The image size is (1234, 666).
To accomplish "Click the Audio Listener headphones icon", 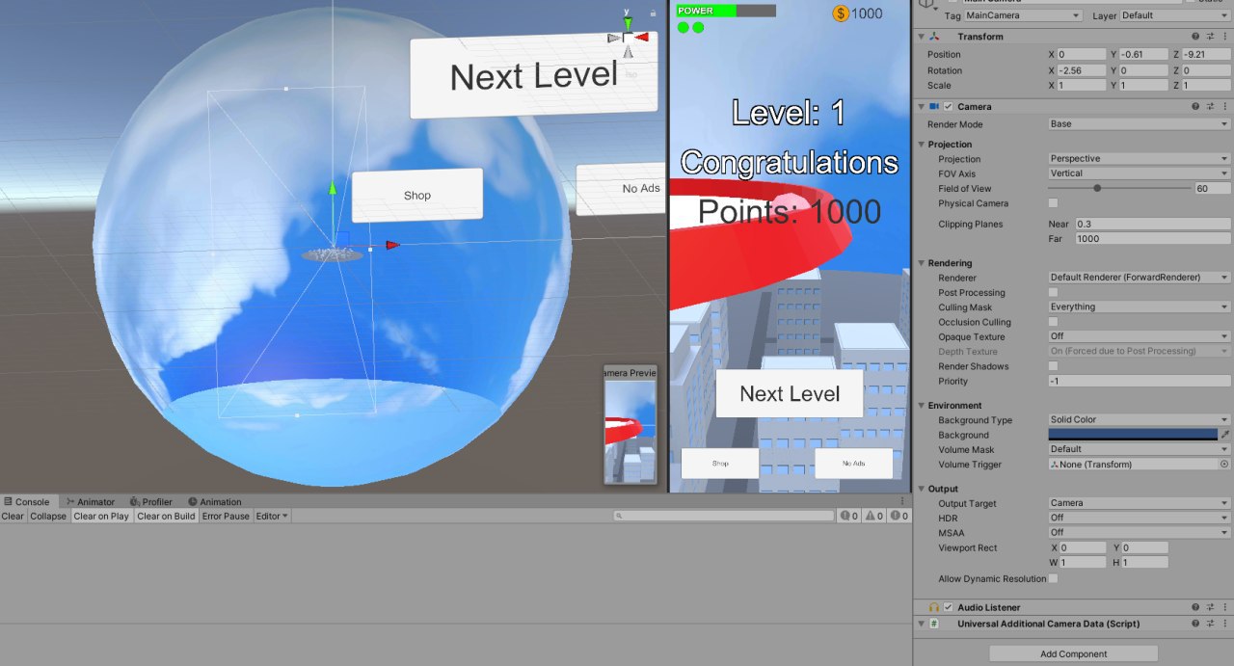I will pos(934,607).
